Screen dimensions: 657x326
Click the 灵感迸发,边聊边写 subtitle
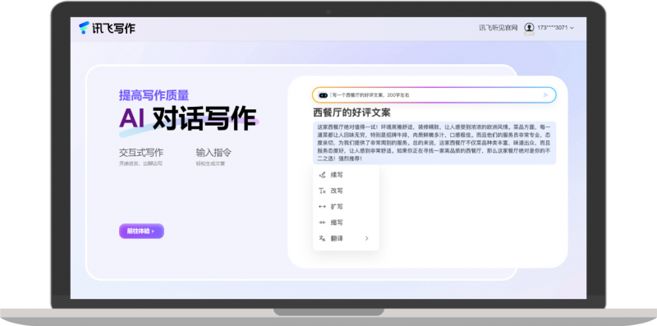coord(140,163)
